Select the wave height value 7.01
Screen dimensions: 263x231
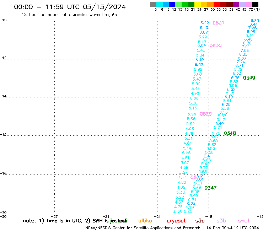[x=246, y=47]
